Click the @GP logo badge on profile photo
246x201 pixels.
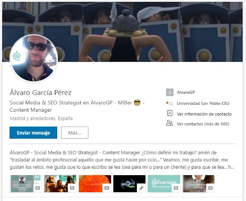tap(17, 56)
